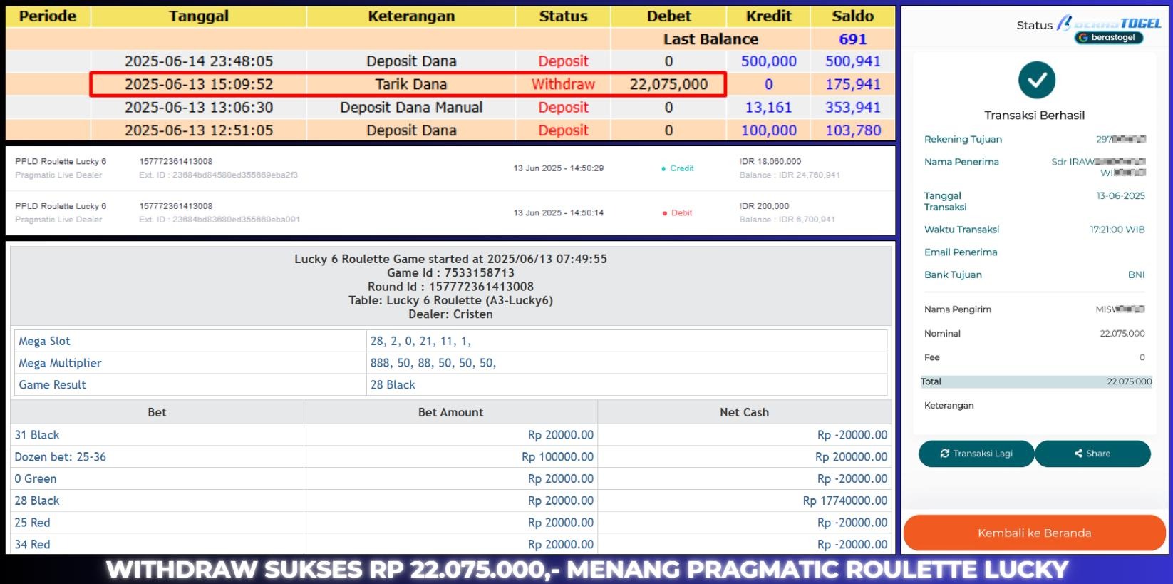
Task: Click Game Id 7533158713 line
Action: (450, 272)
